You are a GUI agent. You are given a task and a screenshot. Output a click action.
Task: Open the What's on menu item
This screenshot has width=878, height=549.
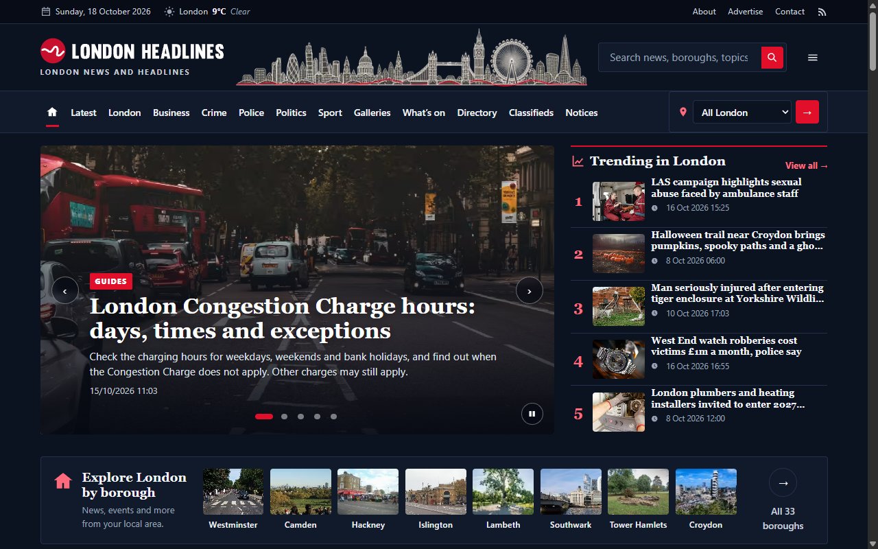(x=424, y=113)
